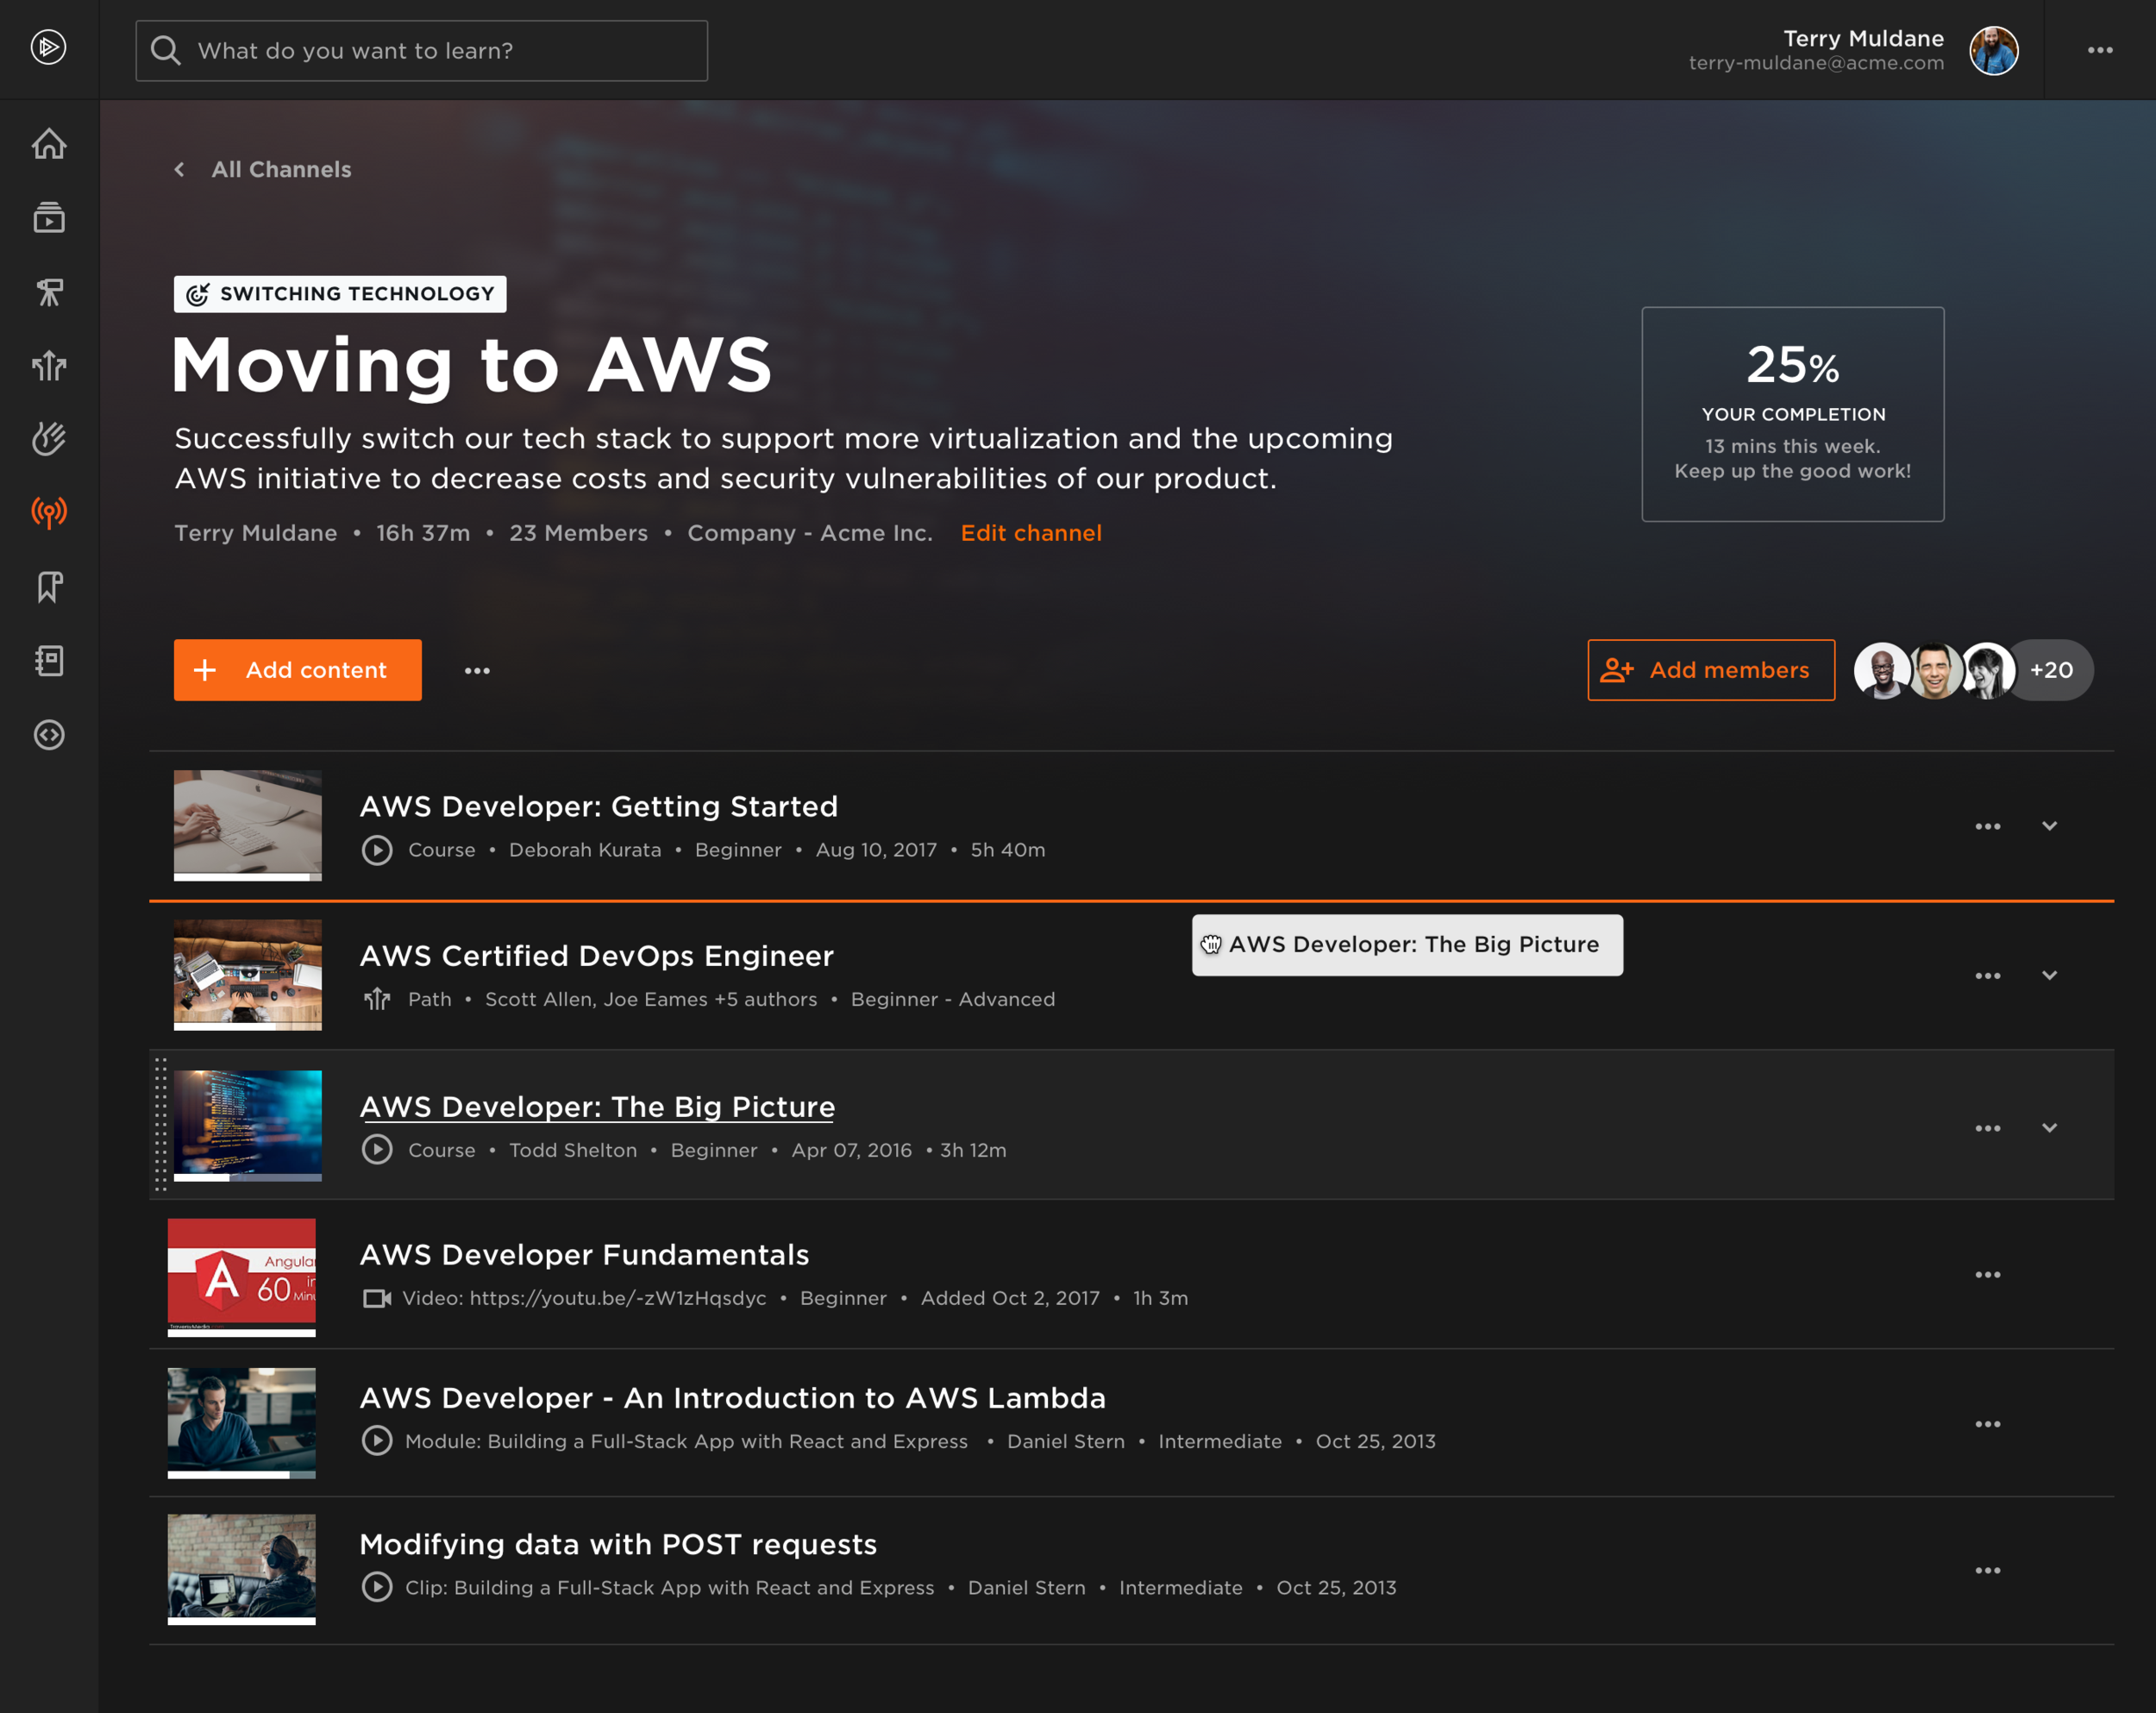2156x1713 pixels.
Task: Click the Angular AWS Fundamentals thumbnail
Action: [x=242, y=1278]
